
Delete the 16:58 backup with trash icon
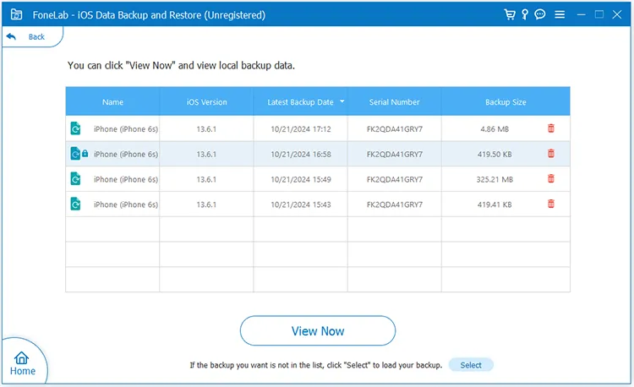(x=550, y=154)
